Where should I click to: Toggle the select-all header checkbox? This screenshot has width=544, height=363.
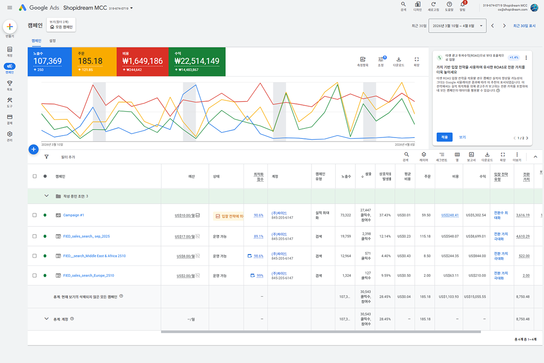(35, 176)
